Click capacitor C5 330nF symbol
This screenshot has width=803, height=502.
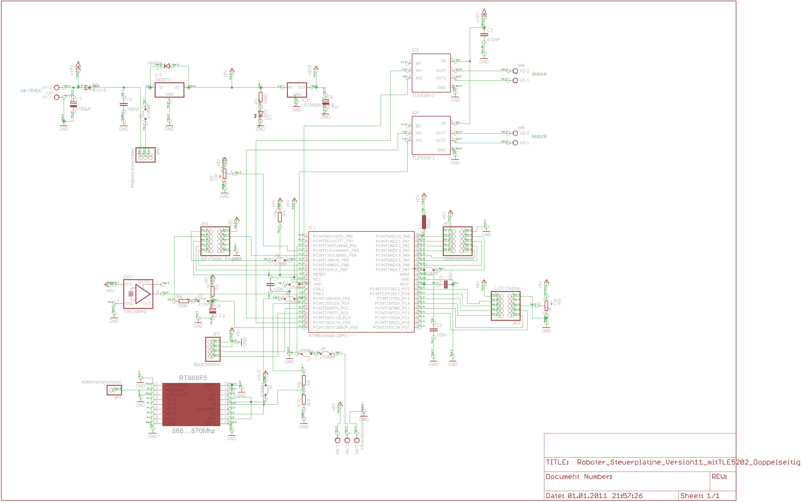coord(124,104)
